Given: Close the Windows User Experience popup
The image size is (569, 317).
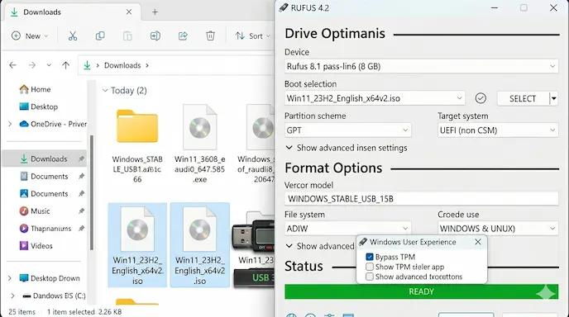Looking at the screenshot, I should pos(478,242).
